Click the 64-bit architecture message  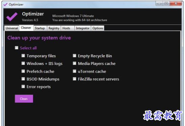pyautogui.click(x=80, y=20)
